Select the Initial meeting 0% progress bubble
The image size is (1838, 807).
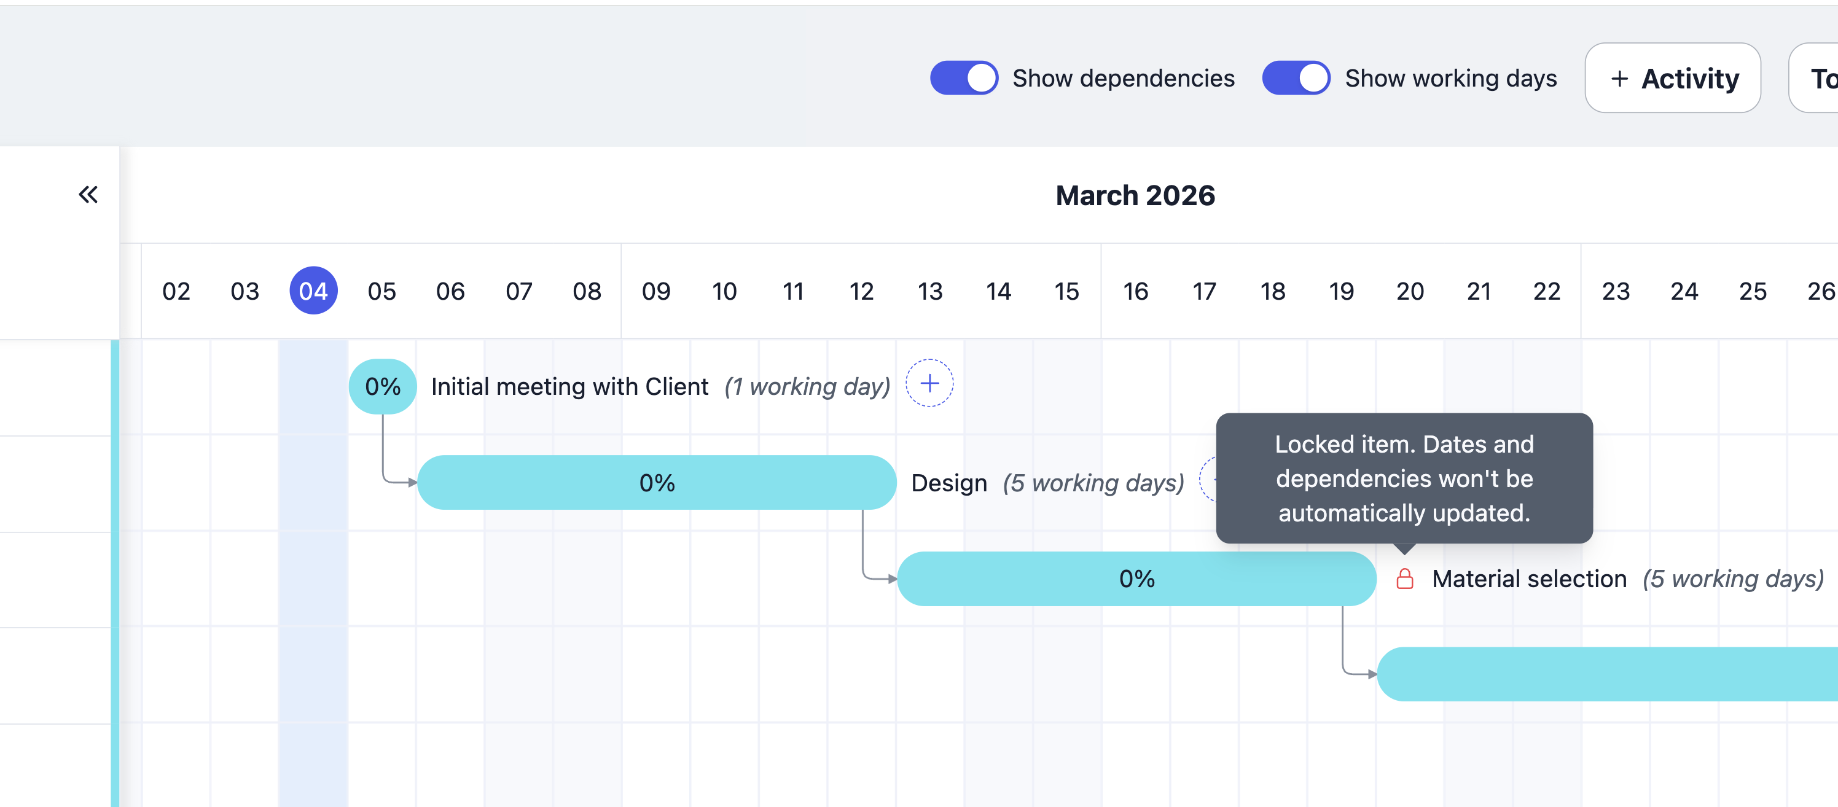tap(383, 386)
